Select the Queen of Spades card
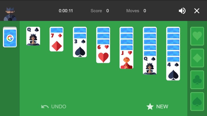 pyautogui.click(x=150, y=65)
